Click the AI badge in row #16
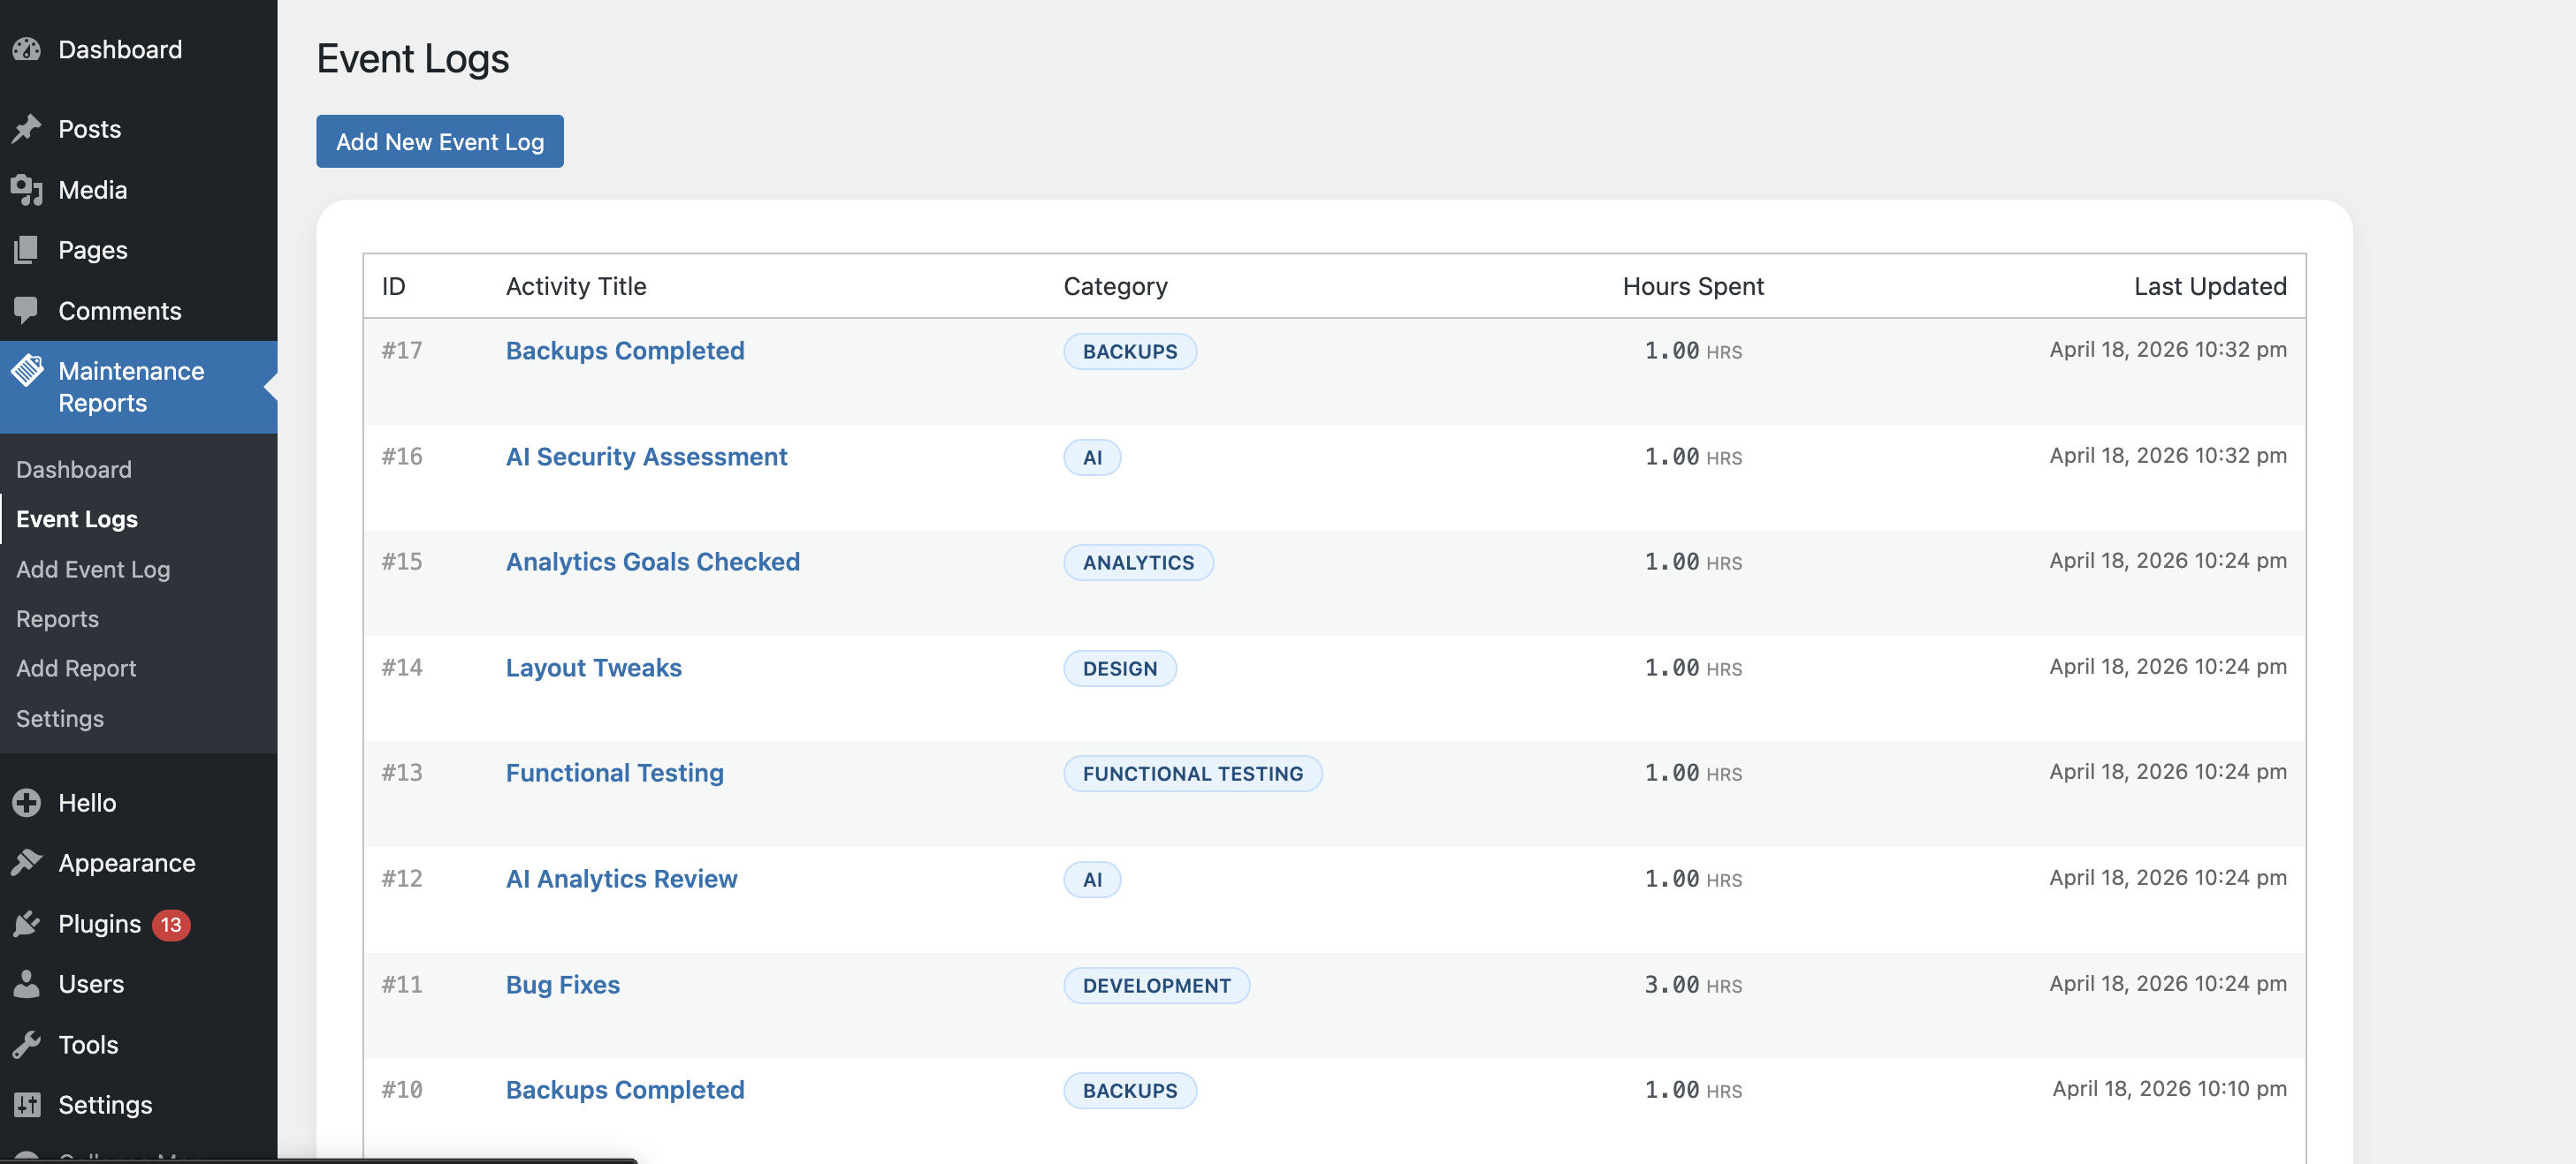Screen dimensions: 2576x1164 [x=1092, y=457]
